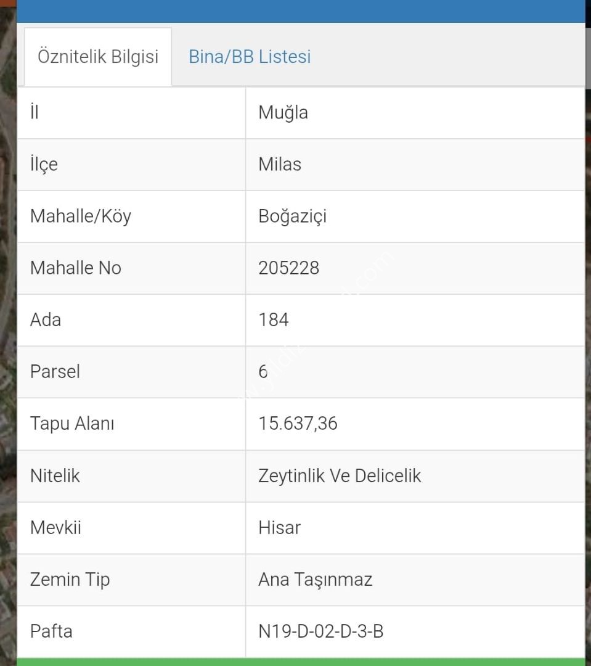The height and width of the screenshot is (666, 591).
Task: Click the Pafta value N19-D-02-D-3-B
Action: [320, 631]
